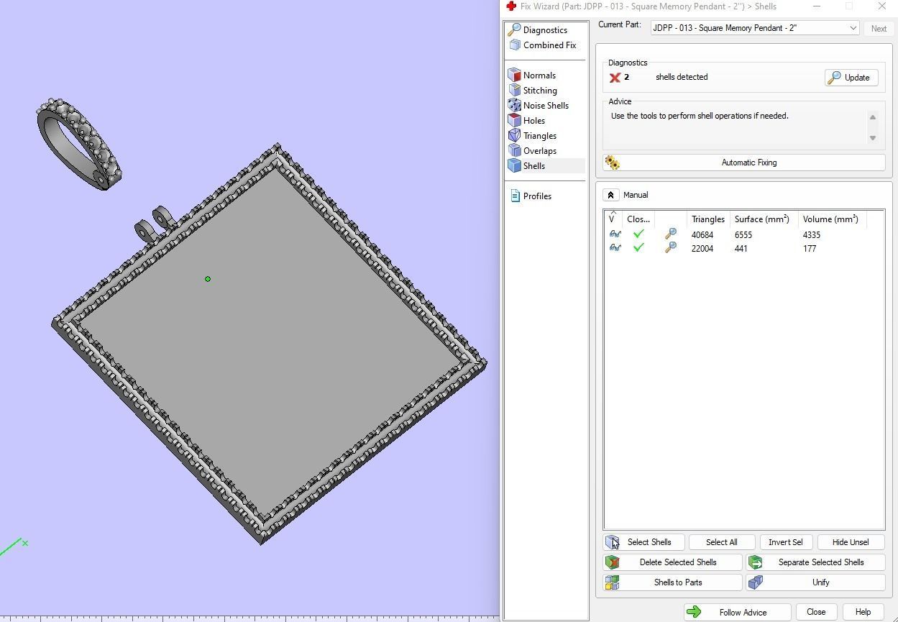Image resolution: width=898 pixels, height=622 pixels.
Task: Sort by the Closed column header
Action: pos(638,219)
